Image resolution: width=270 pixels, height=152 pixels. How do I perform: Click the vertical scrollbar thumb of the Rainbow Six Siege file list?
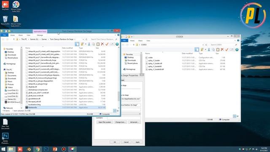pyautogui.click(x=119, y=96)
